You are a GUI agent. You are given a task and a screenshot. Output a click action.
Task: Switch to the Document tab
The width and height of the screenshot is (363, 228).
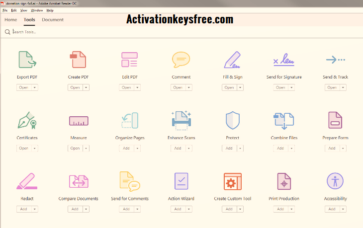[x=53, y=20]
